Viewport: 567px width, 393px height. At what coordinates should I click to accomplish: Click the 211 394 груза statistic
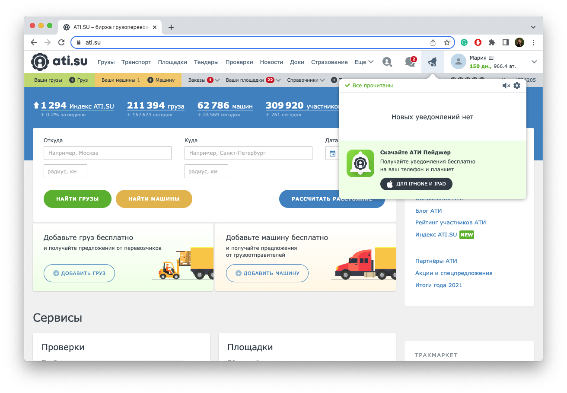156,105
